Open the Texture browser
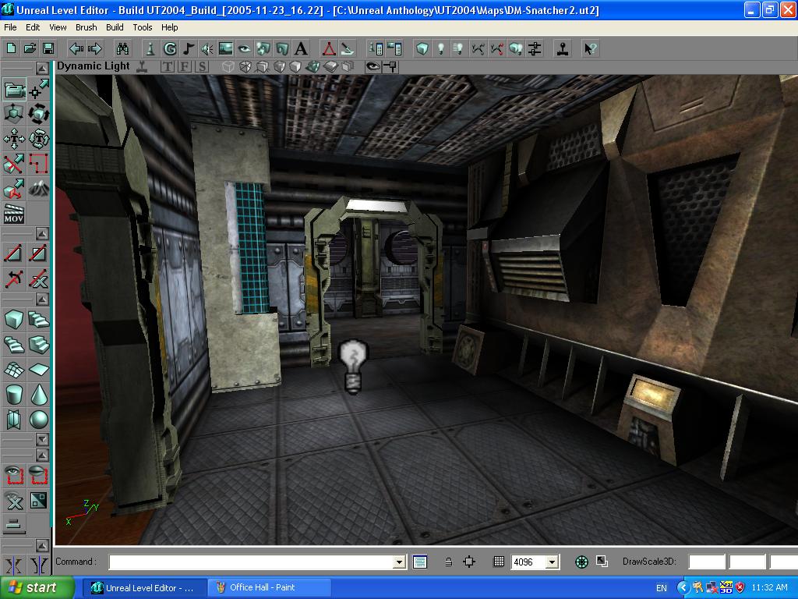Screen dimensions: 798x599 pos(226,48)
